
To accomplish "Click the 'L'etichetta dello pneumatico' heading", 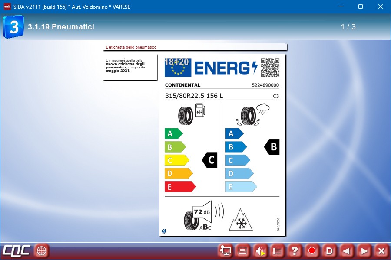I will coord(131,47).
